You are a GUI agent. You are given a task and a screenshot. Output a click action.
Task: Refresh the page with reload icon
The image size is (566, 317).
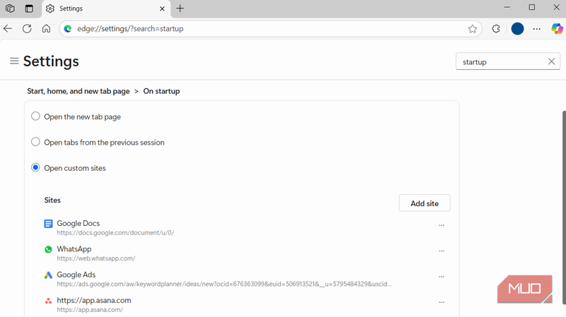(x=27, y=29)
